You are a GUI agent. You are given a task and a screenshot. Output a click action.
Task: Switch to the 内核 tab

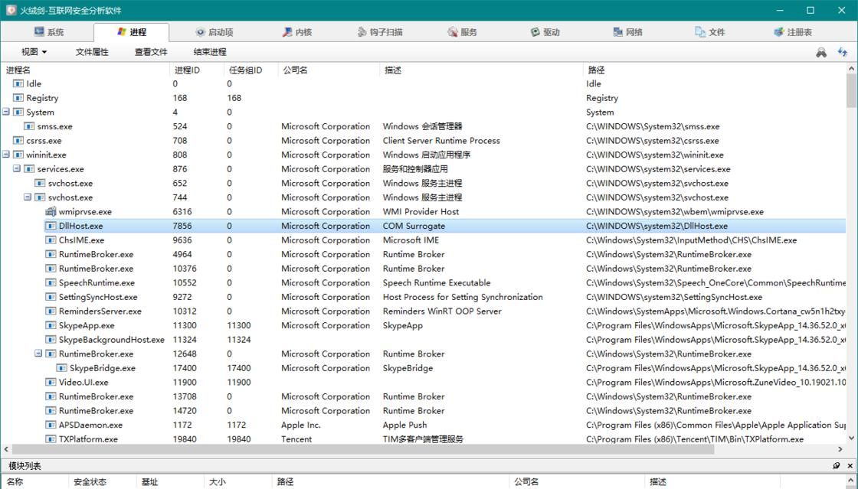point(297,32)
